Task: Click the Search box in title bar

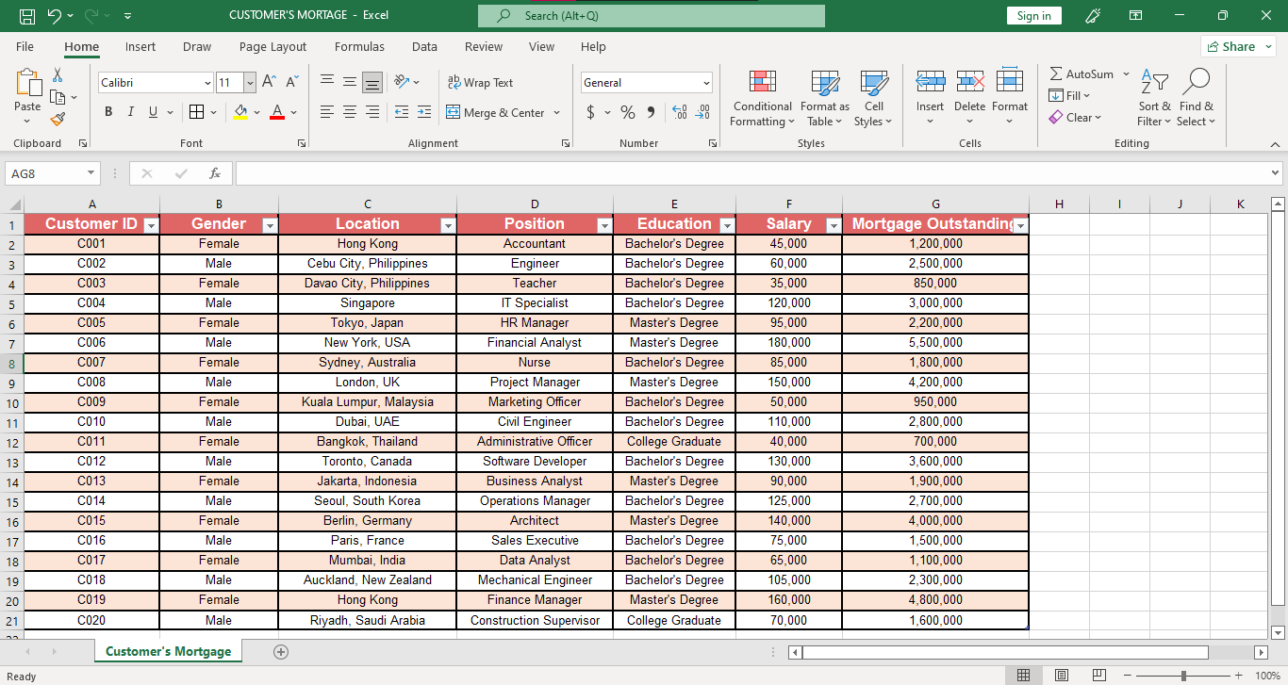Action: (x=652, y=16)
